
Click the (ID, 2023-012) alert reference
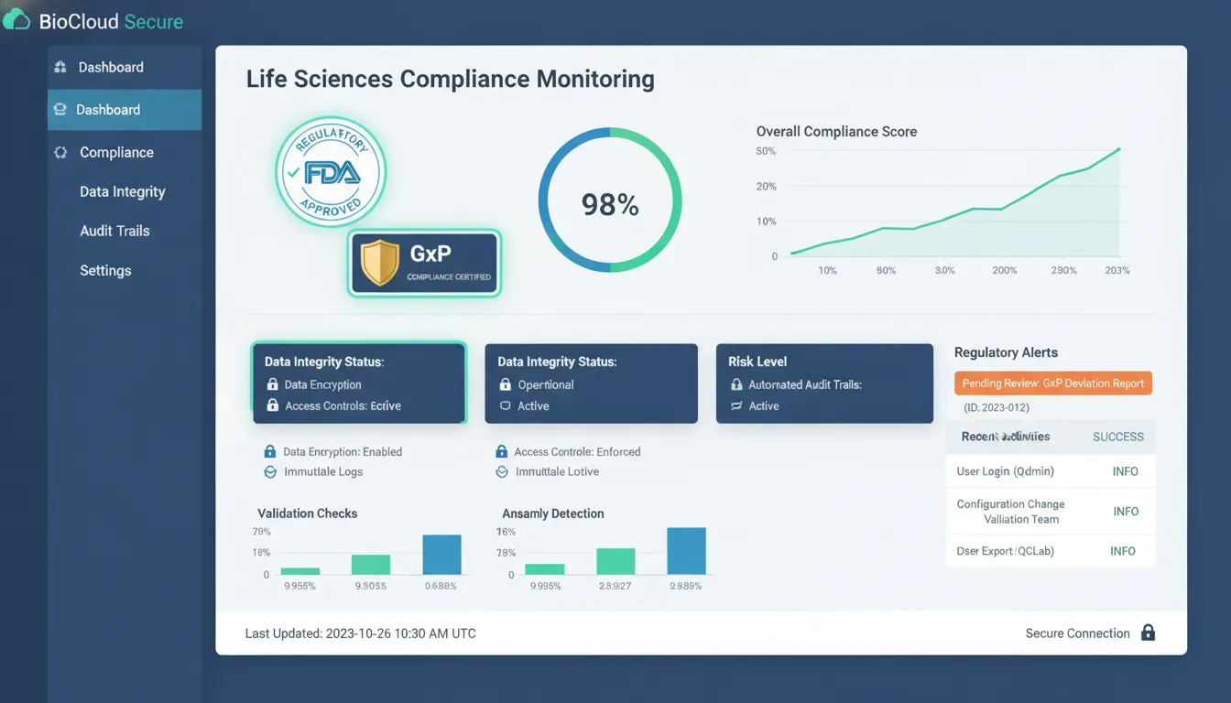(997, 407)
